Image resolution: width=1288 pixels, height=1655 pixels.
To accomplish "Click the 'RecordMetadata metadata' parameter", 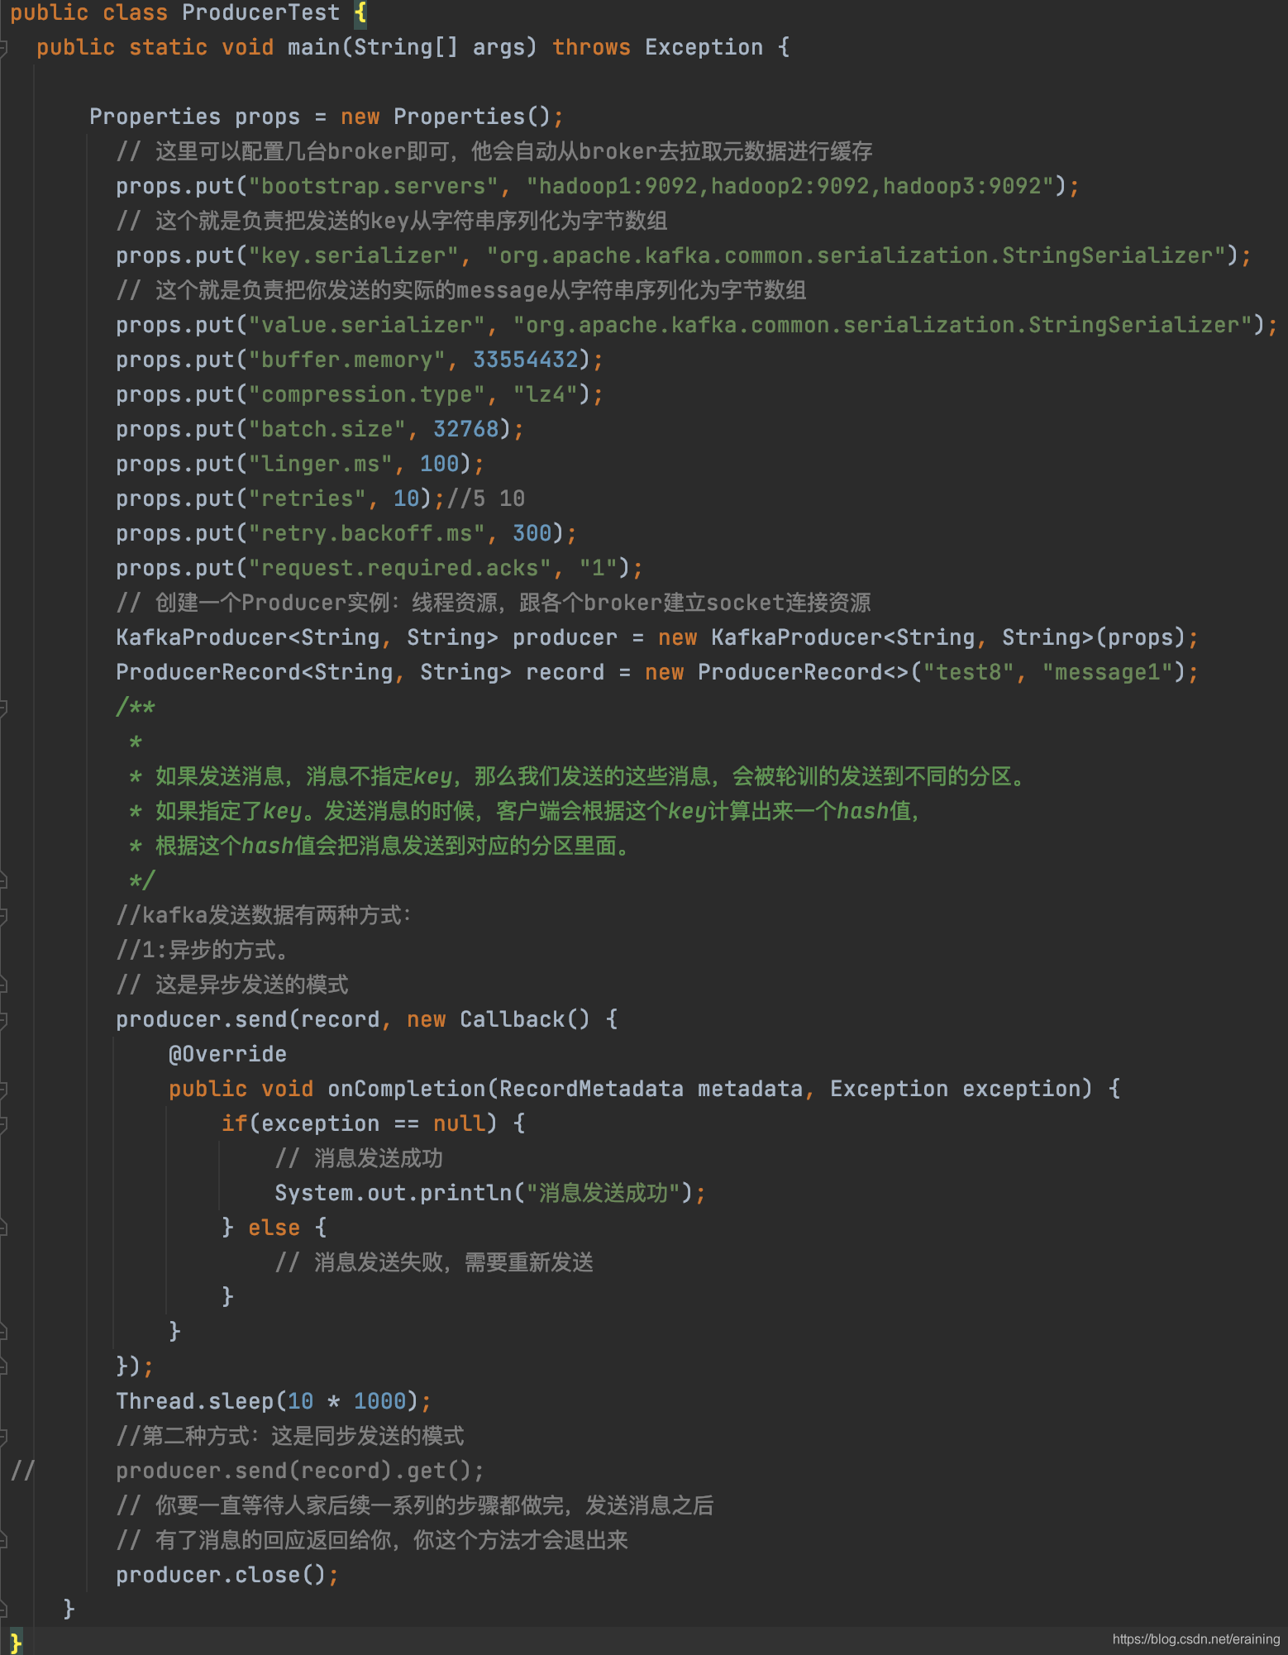I will click(651, 1089).
